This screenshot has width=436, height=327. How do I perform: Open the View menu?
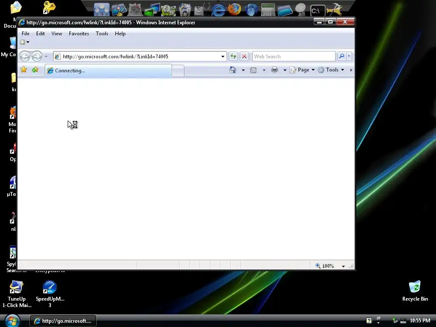click(x=57, y=34)
